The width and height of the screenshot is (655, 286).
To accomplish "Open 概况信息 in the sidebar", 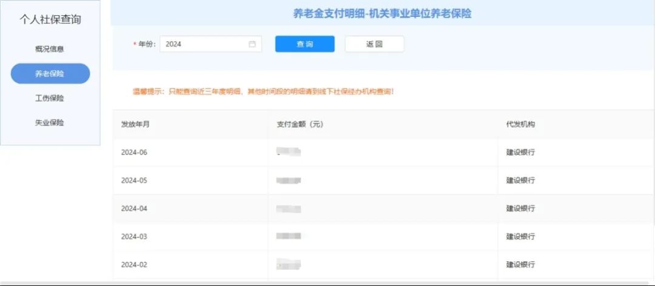I will 50,49.
